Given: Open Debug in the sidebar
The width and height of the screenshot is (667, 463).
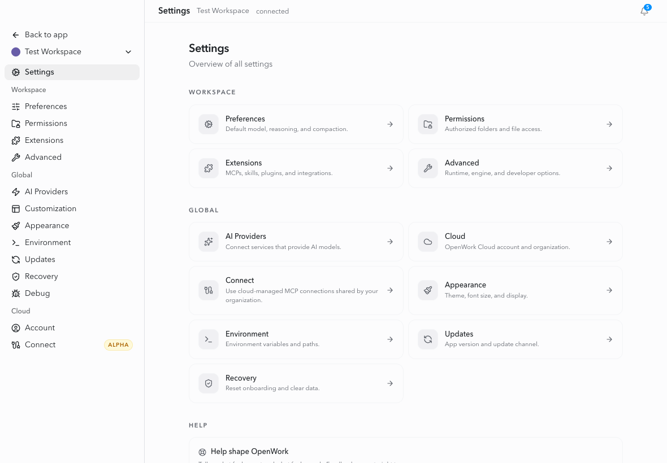Looking at the screenshot, I should click(72, 294).
